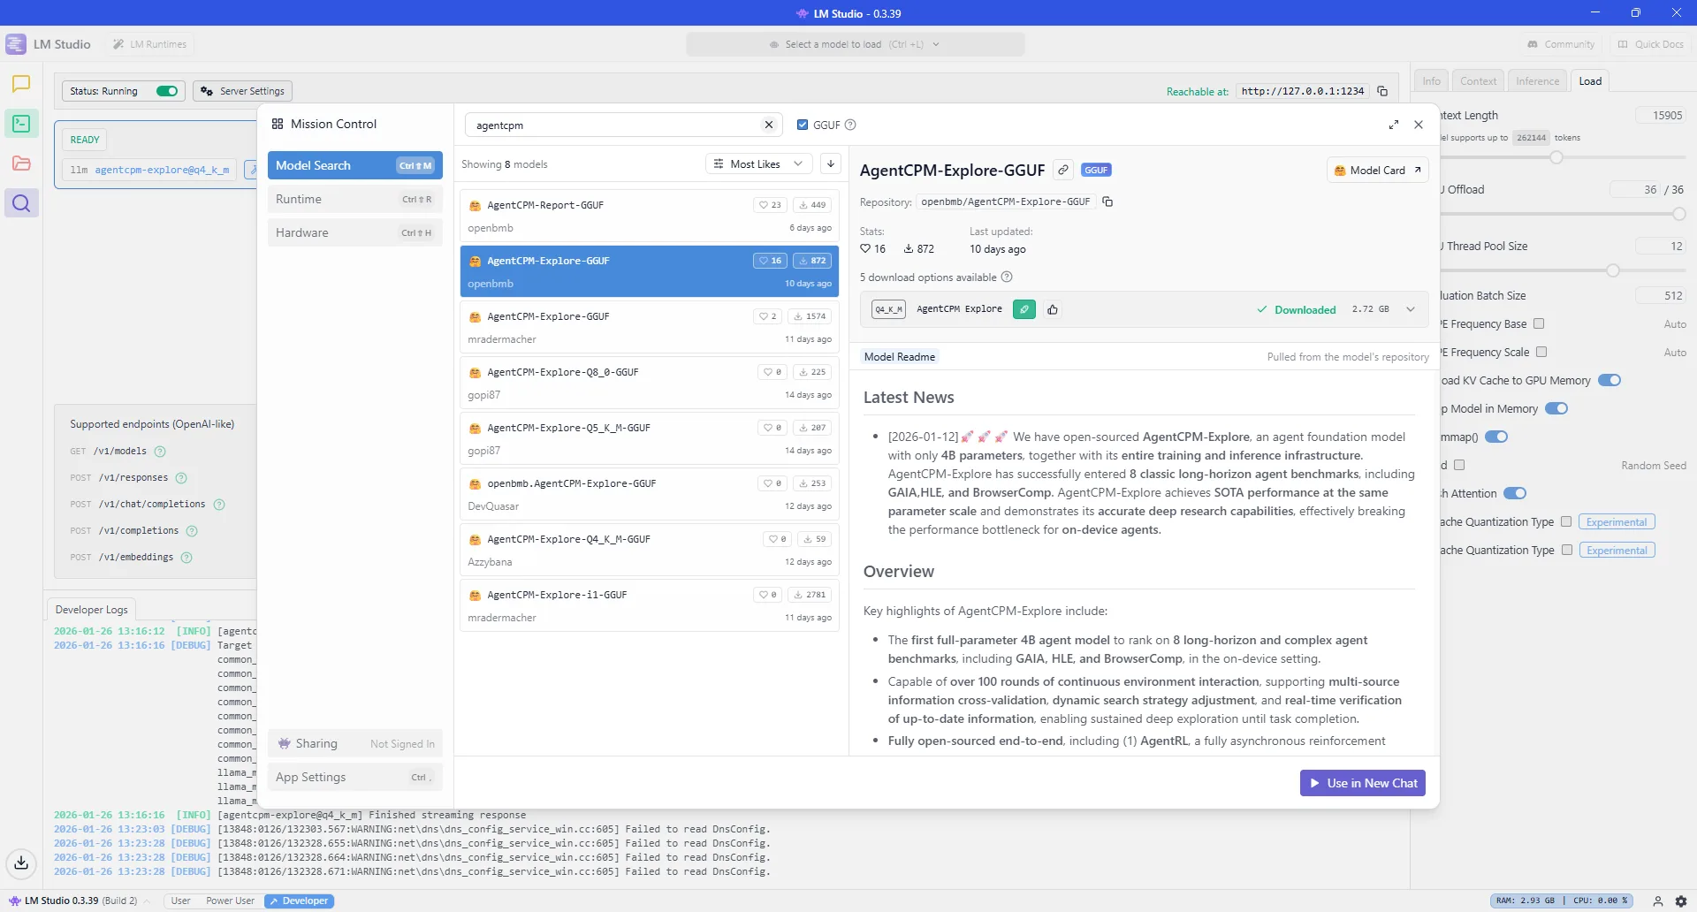Adjust the CPU Thread Pool Size slider
Screen dimensions: 1697x912
1613,270
